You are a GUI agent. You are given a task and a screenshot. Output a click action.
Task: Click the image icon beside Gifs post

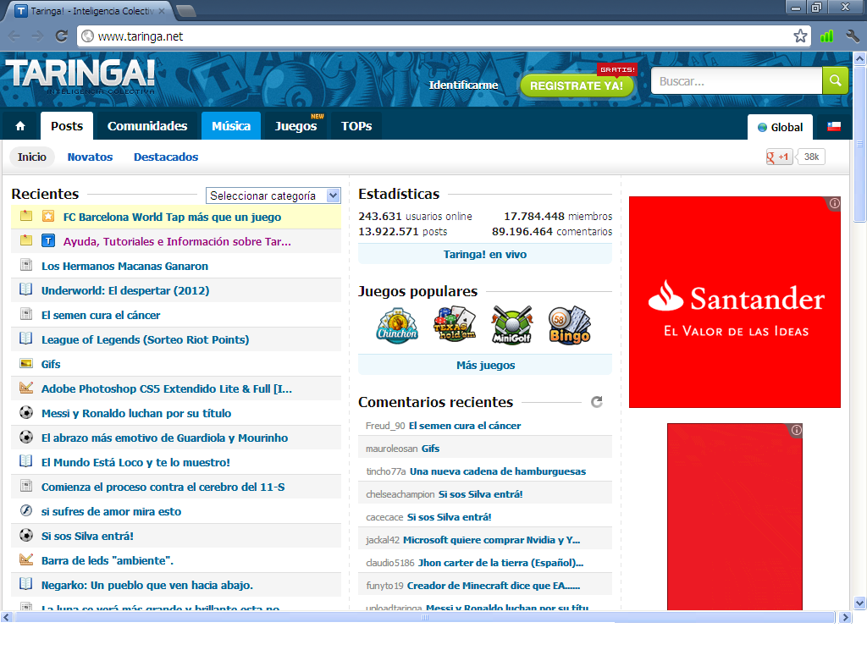click(x=26, y=363)
